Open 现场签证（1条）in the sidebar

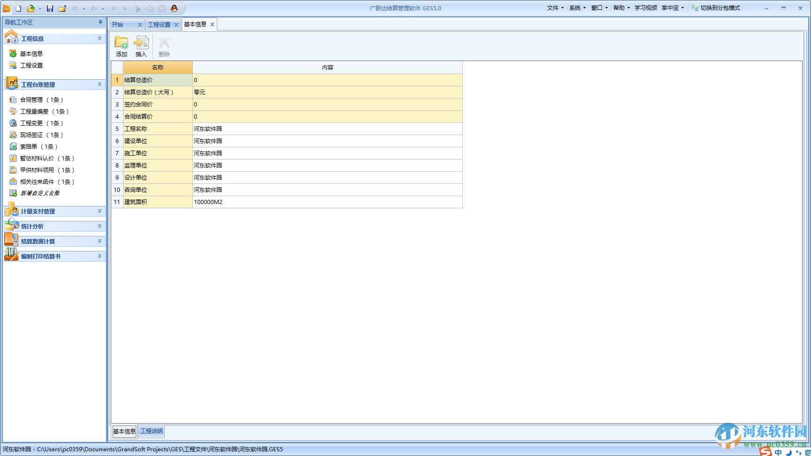(x=41, y=135)
